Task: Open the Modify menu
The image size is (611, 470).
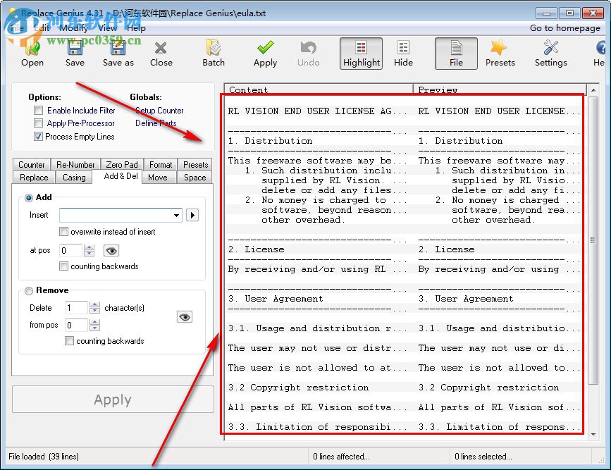Action: 73,28
